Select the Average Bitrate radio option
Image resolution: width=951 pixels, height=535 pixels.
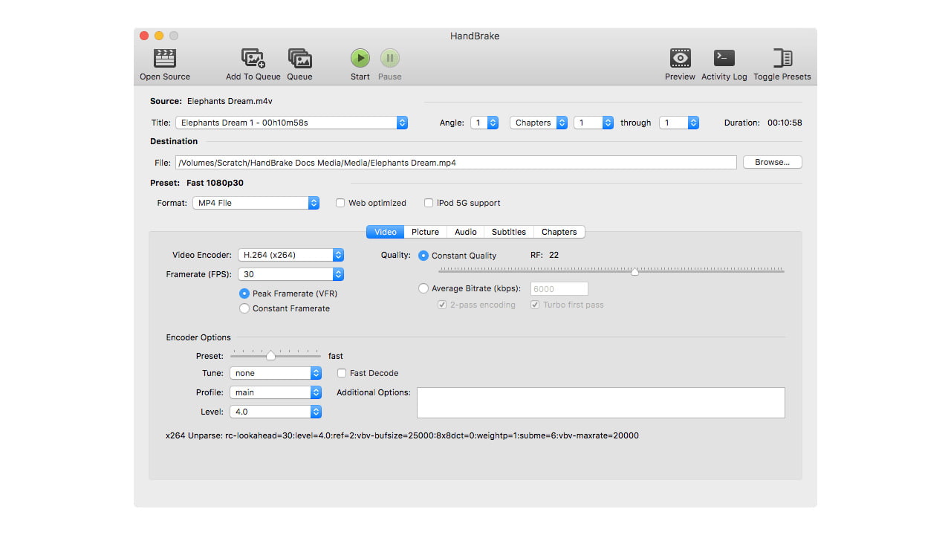click(423, 288)
